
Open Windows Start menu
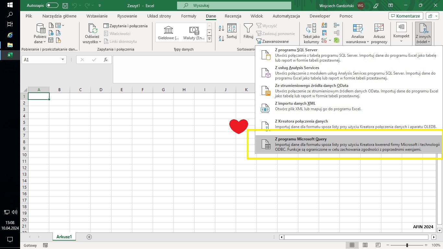[10, 5]
